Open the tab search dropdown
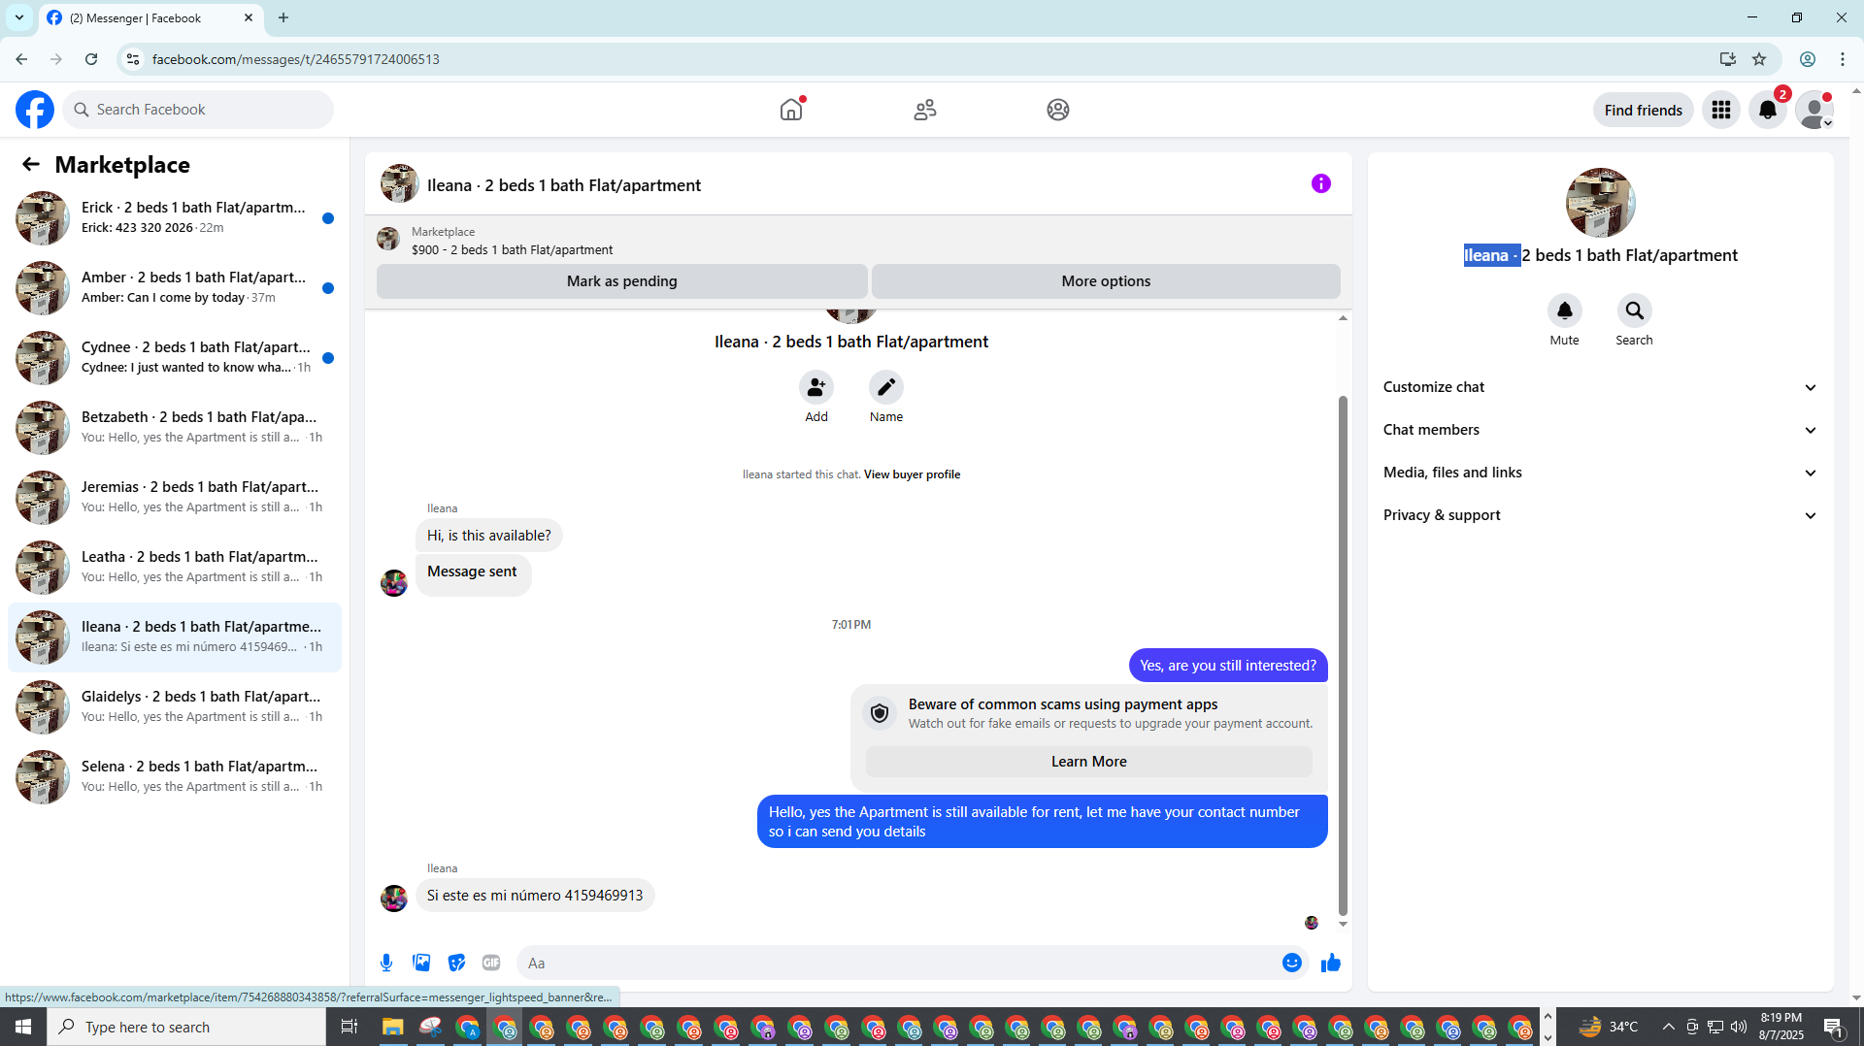The width and height of the screenshot is (1864, 1046). point(18,17)
